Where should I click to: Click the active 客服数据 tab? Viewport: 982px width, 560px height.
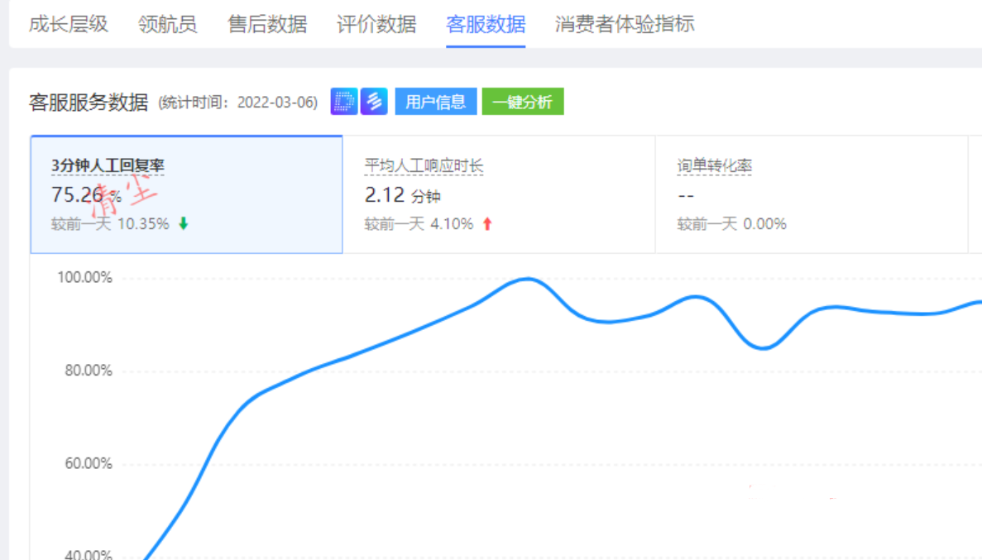pyautogui.click(x=486, y=24)
